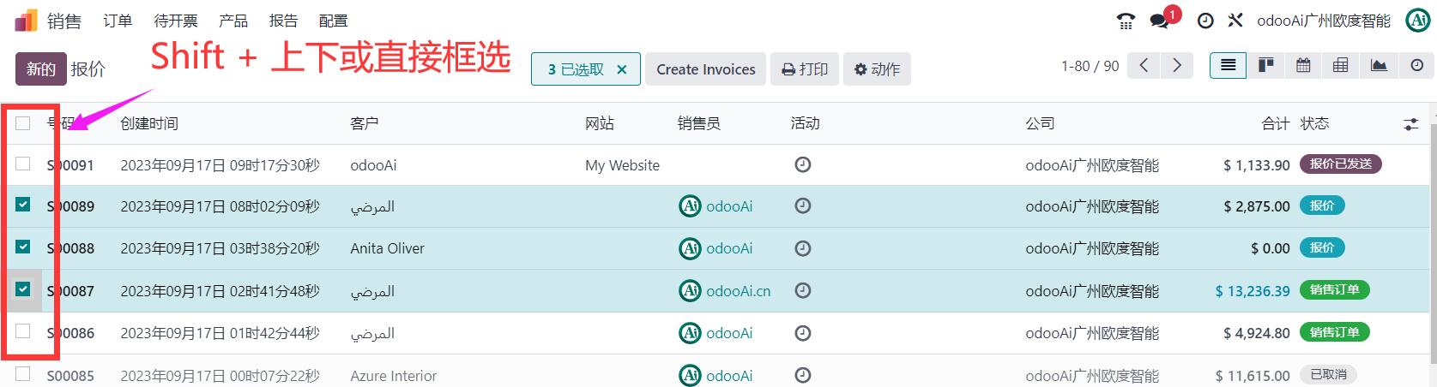Click Create Invoices button
Screen dimensions: 1437x387
coord(706,69)
